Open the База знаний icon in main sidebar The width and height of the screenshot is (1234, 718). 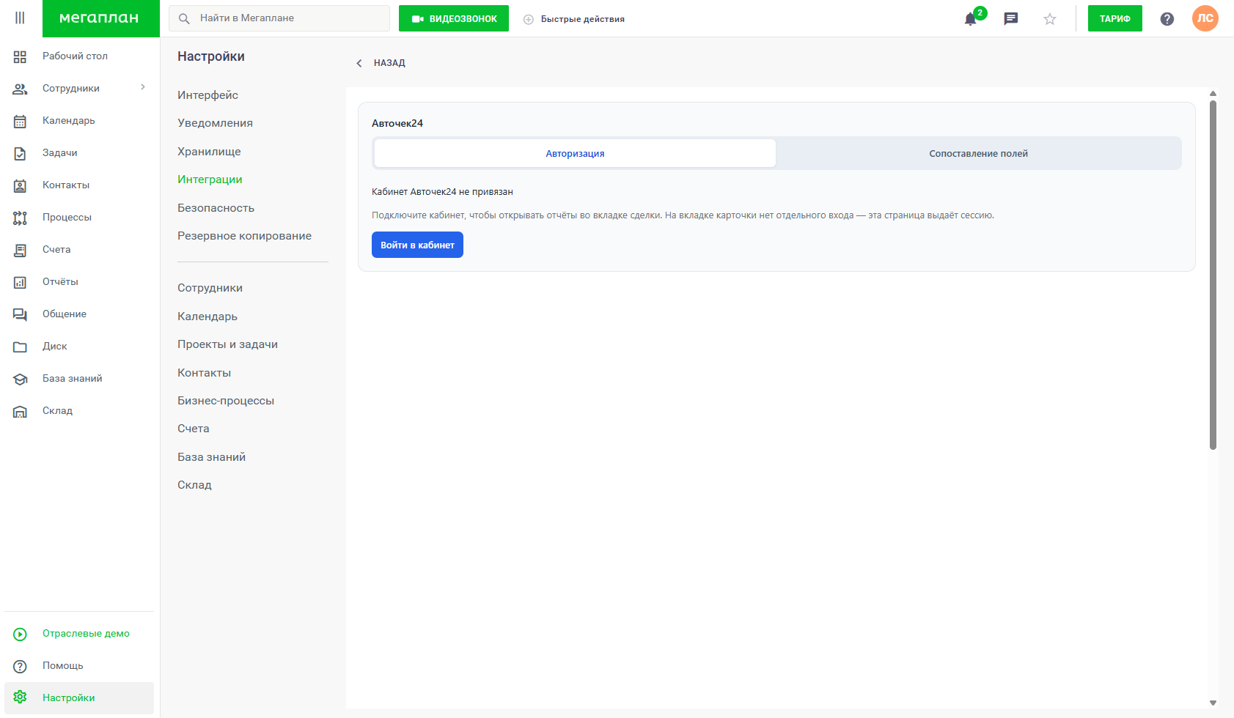pos(20,379)
